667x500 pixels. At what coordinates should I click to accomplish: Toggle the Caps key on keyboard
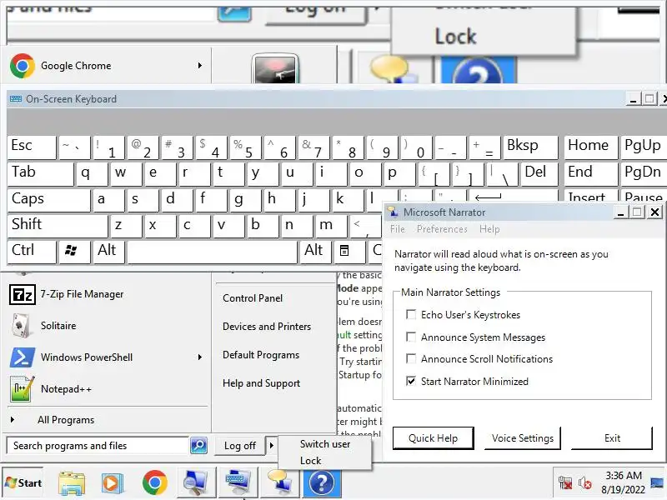pyautogui.click(x=49, y=199)
